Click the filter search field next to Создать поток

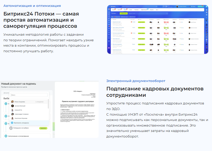(148, 13)
